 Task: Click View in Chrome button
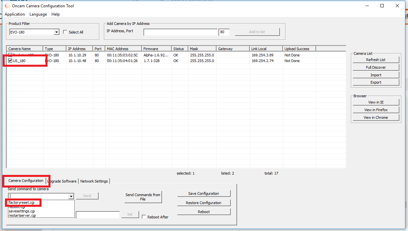tap(376, 117)
